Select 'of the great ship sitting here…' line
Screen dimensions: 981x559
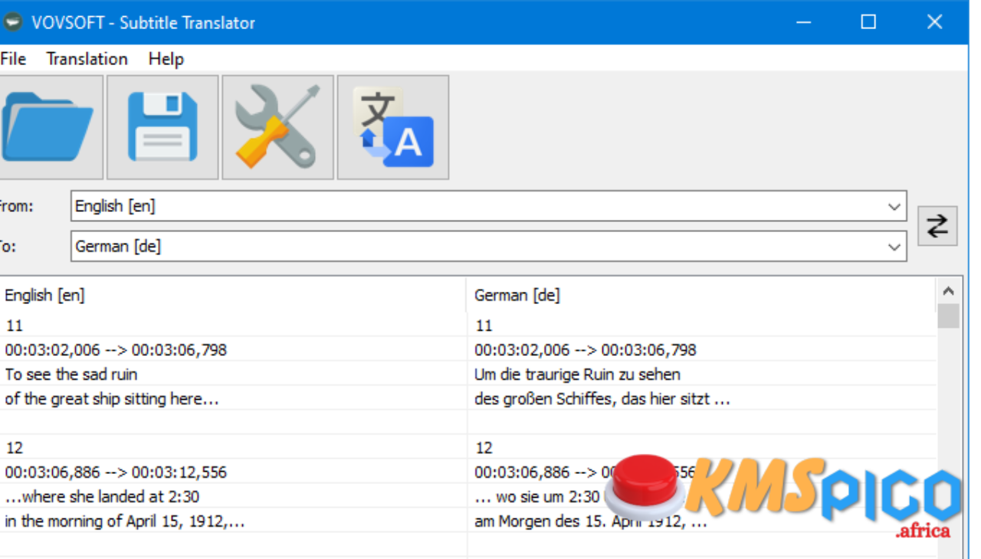coord(233,399)
